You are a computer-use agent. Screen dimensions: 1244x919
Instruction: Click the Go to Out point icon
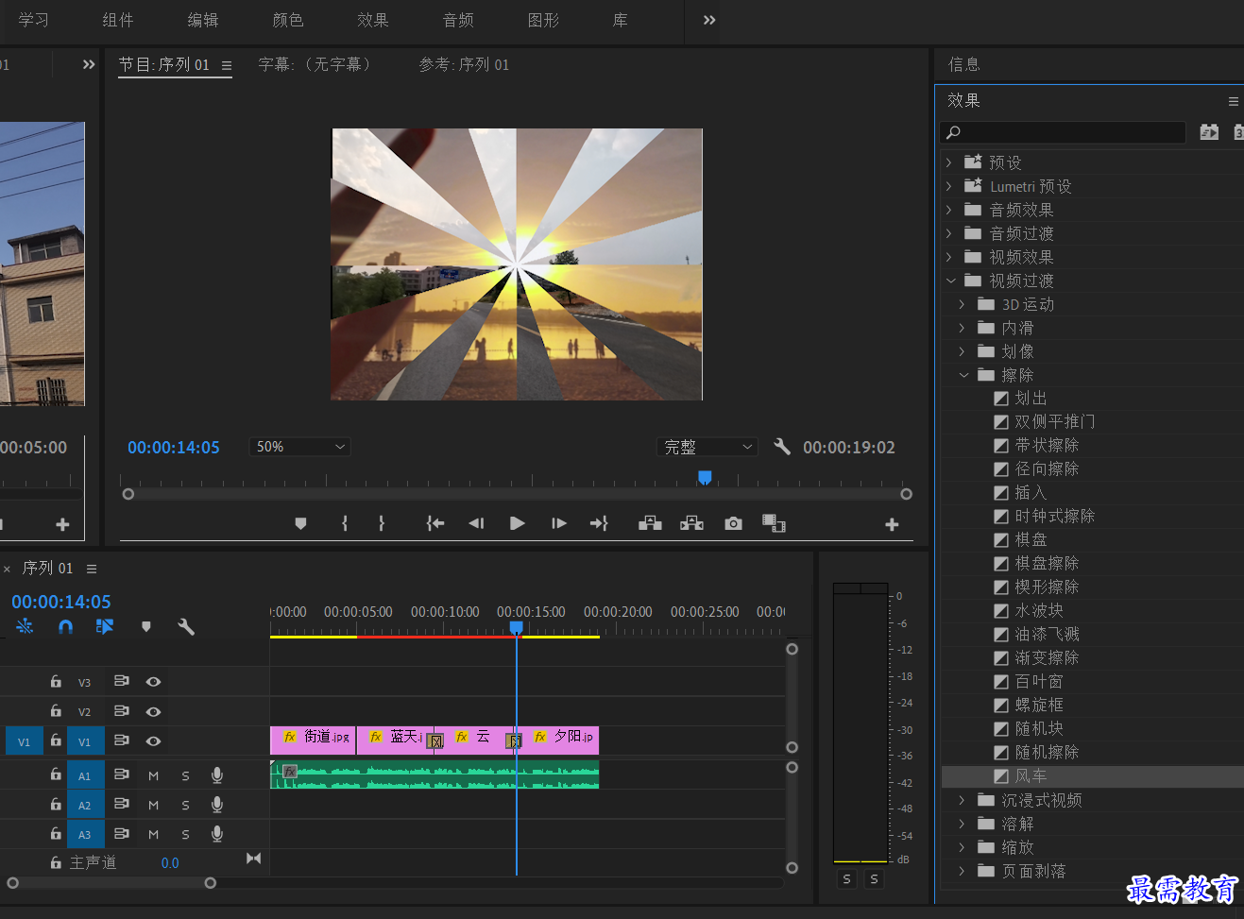tap(599, 523)
